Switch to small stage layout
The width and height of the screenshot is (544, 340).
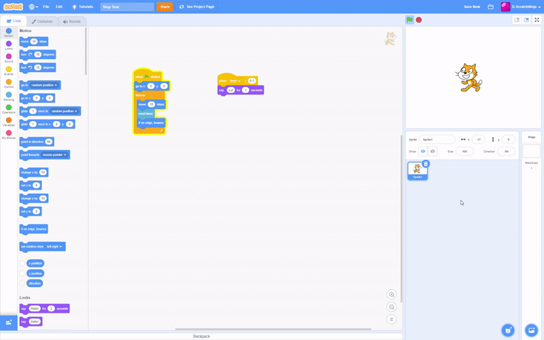517,20
